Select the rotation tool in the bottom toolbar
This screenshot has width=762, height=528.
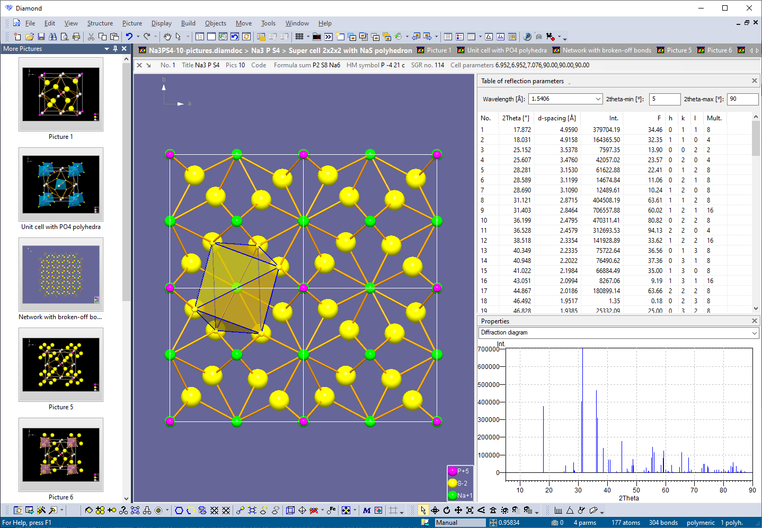tap(447, 511)
